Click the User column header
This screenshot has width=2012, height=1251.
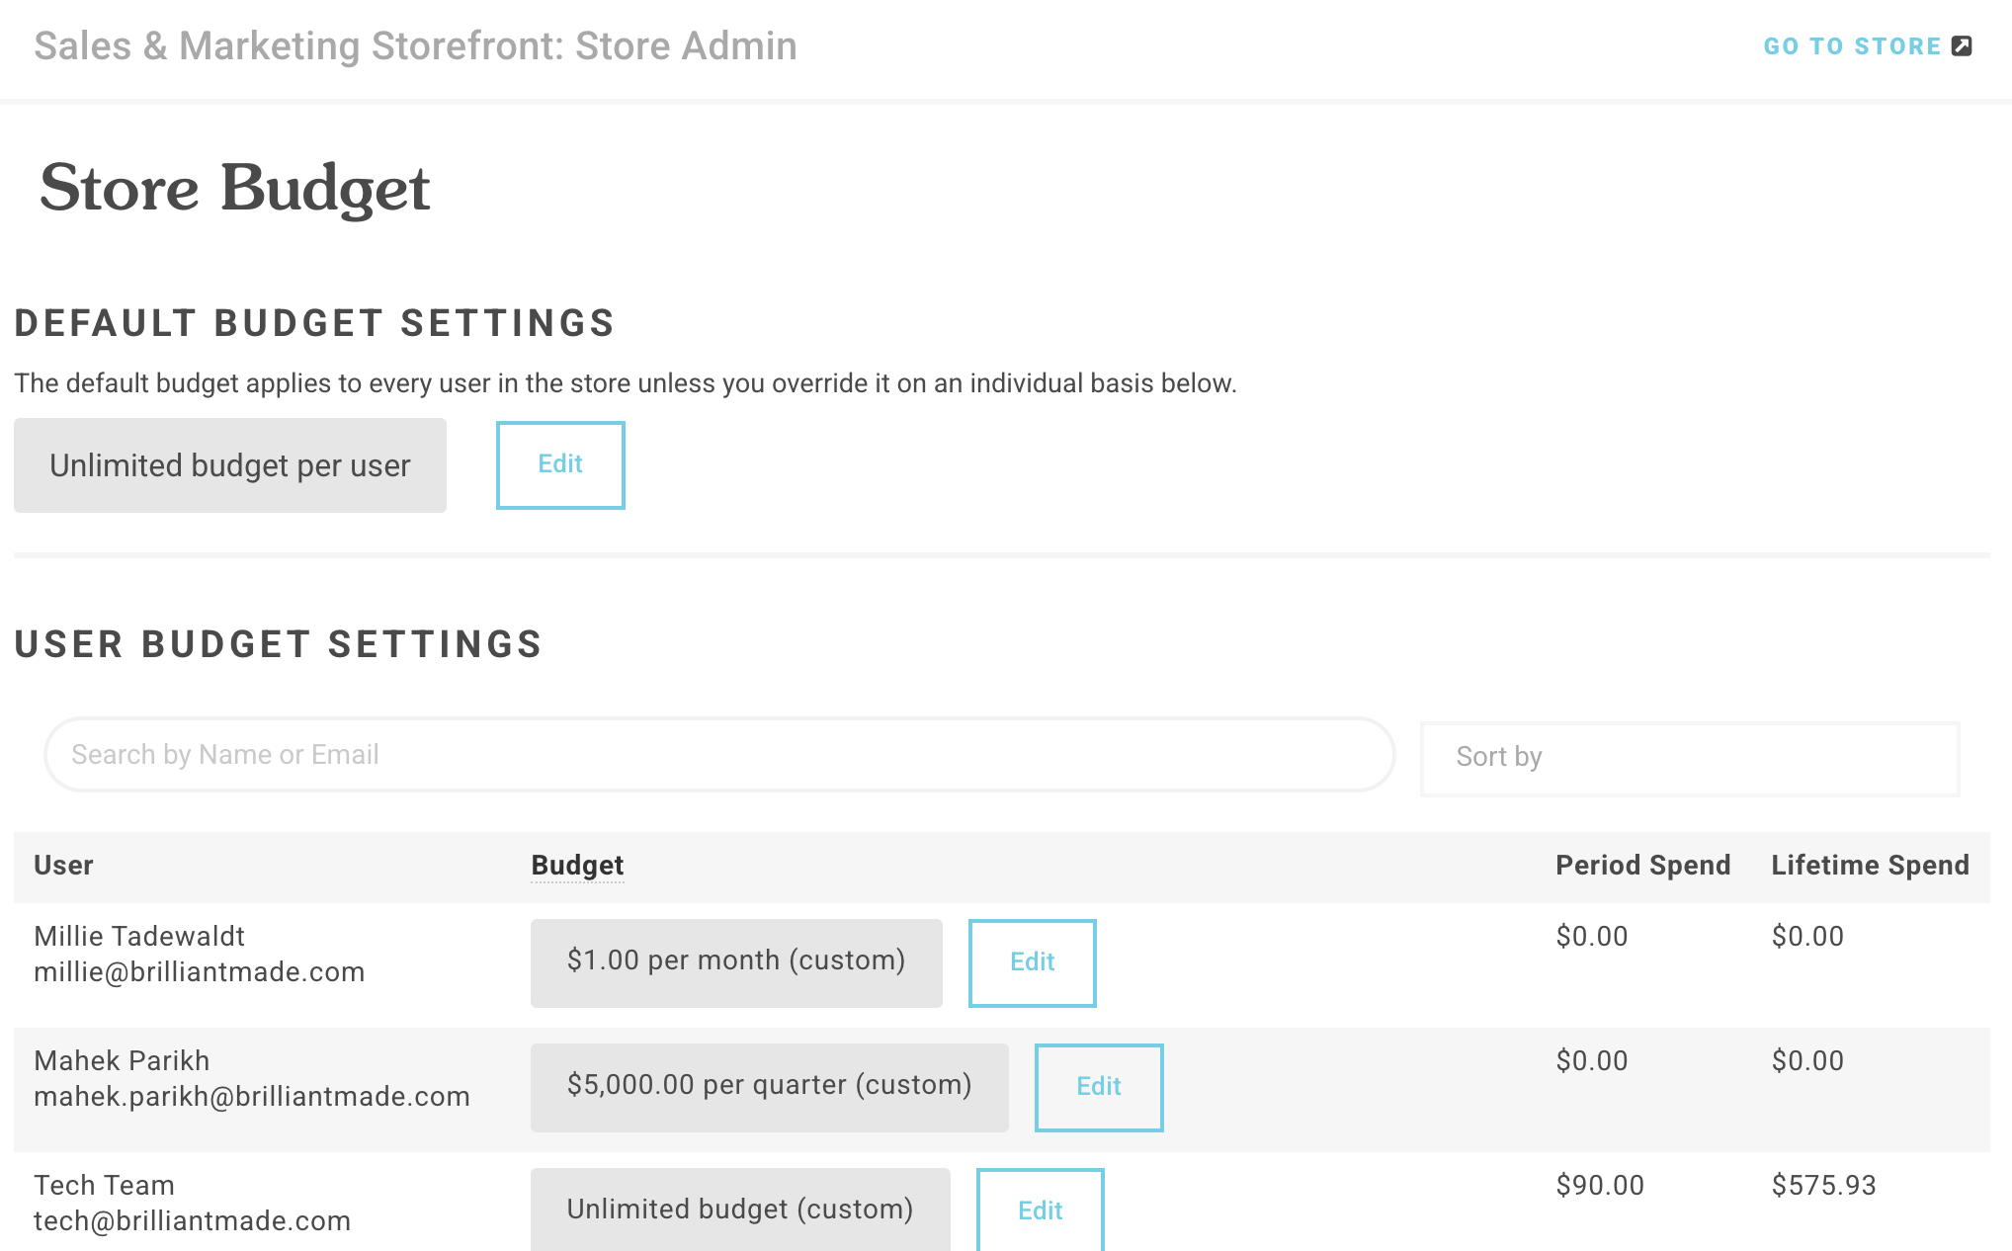tap(63, 866)
